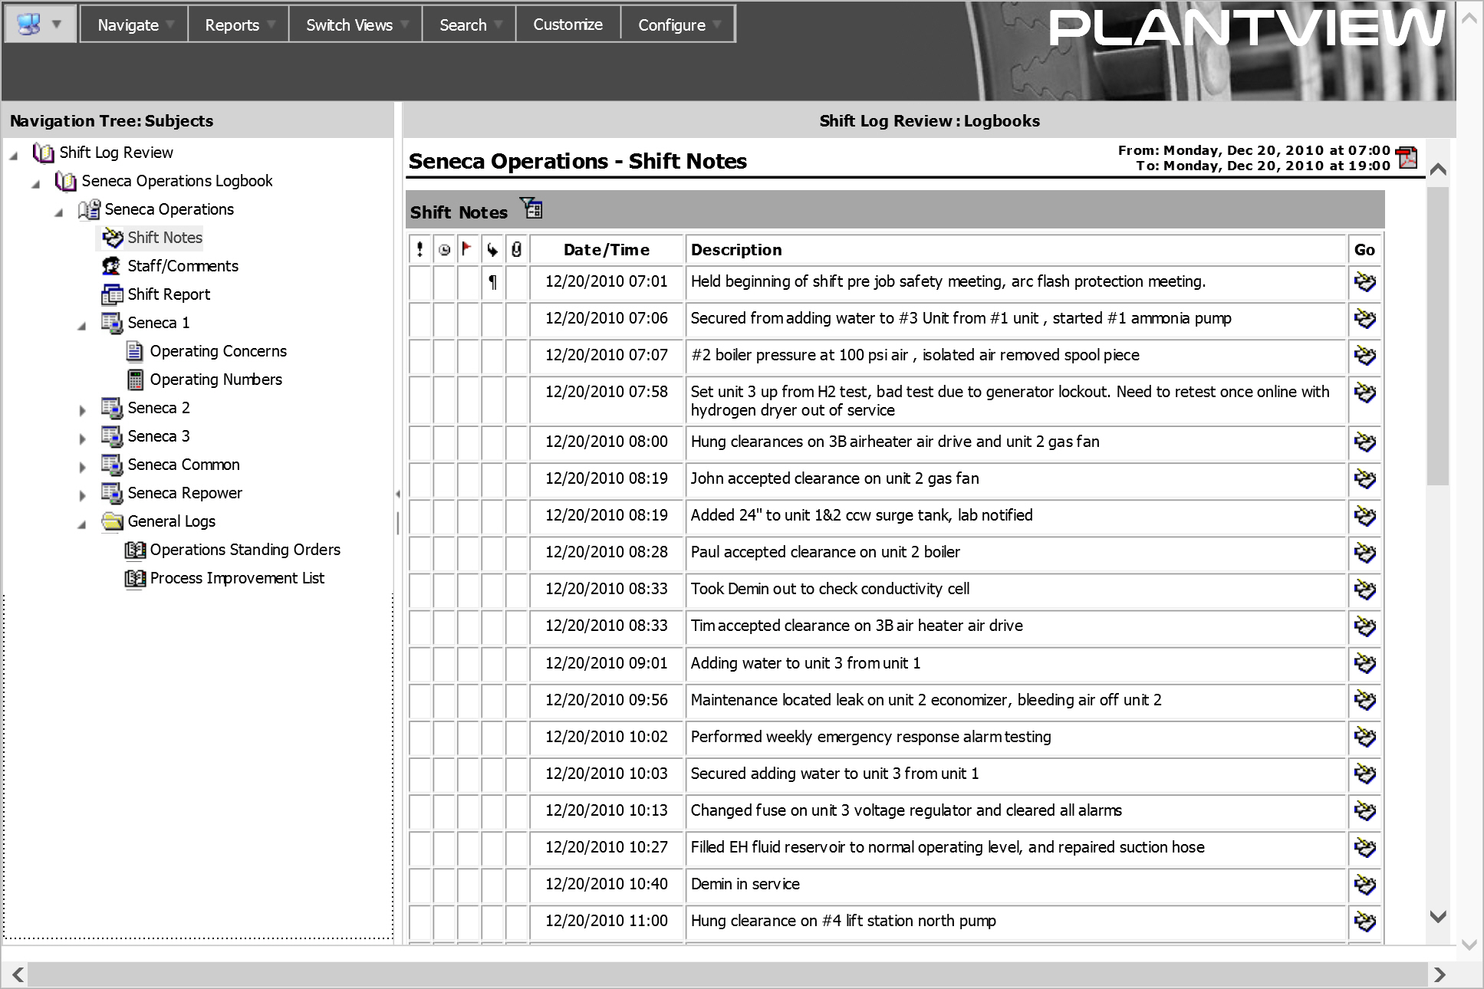The height and width of the screenshot is (989, 1484).
Task: Click the paragraph mark in the 07:01 entry
Action: tap(492, 282)
